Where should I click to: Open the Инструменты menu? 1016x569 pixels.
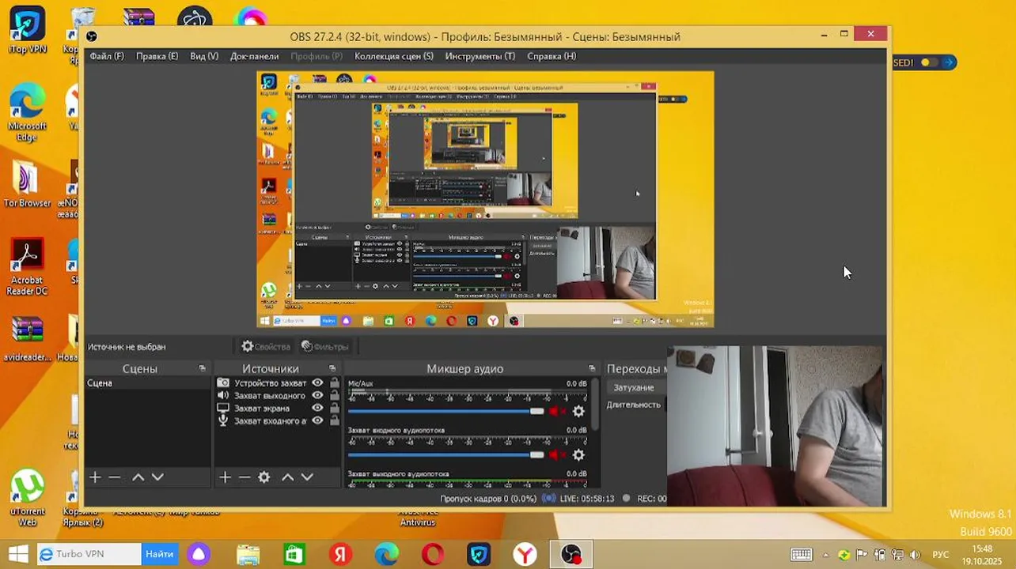[480, 56]
